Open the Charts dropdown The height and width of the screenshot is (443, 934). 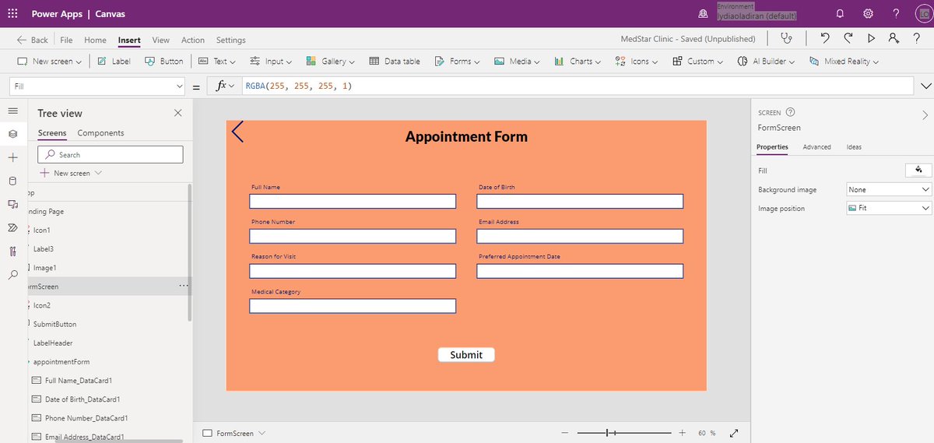click(578, 62)
